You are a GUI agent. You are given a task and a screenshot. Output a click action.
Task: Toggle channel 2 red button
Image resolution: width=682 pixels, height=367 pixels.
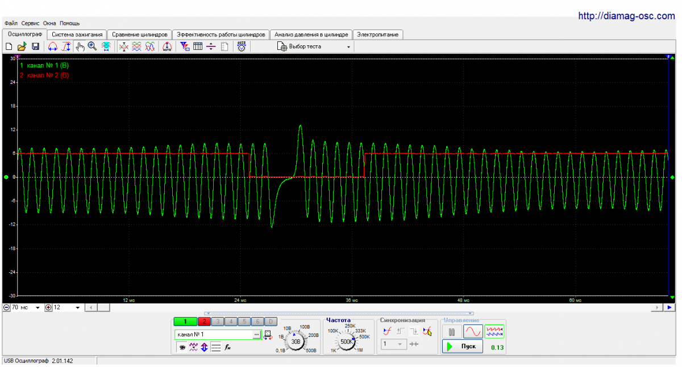(204, 322)
